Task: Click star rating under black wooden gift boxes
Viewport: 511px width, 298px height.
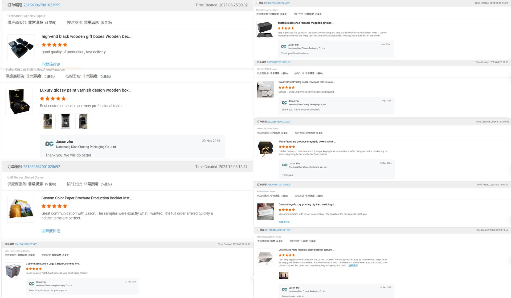Action: 54,45
